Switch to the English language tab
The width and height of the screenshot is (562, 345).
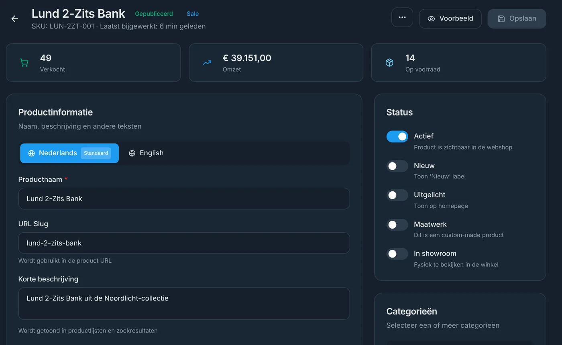(146, 153)
